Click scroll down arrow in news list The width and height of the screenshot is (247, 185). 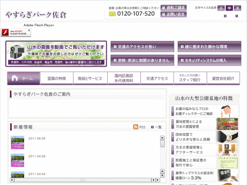pos(162,175)
